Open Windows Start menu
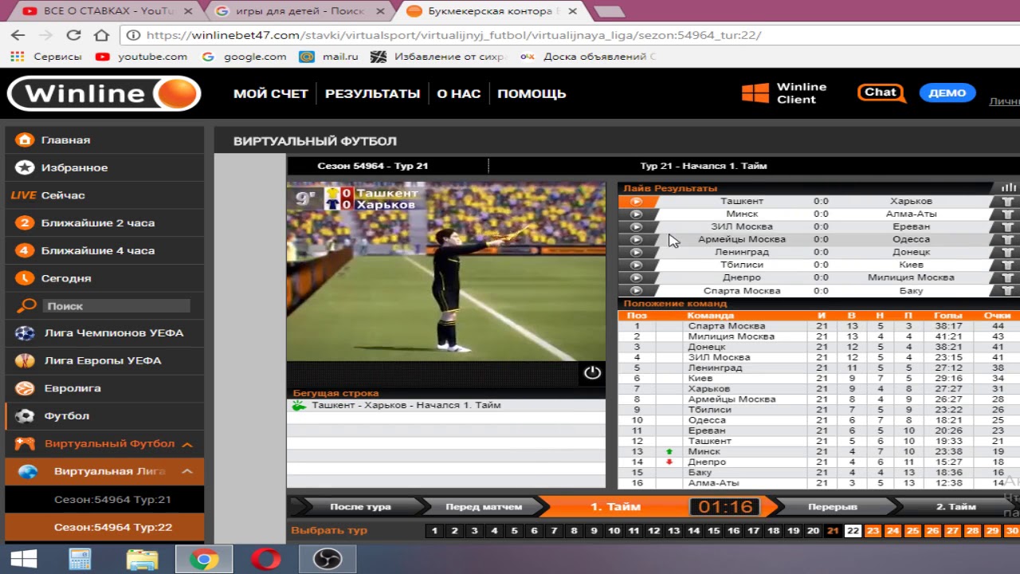 [x=24, y=560]
